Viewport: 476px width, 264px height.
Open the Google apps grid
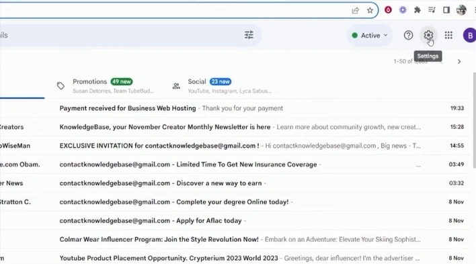448,35
